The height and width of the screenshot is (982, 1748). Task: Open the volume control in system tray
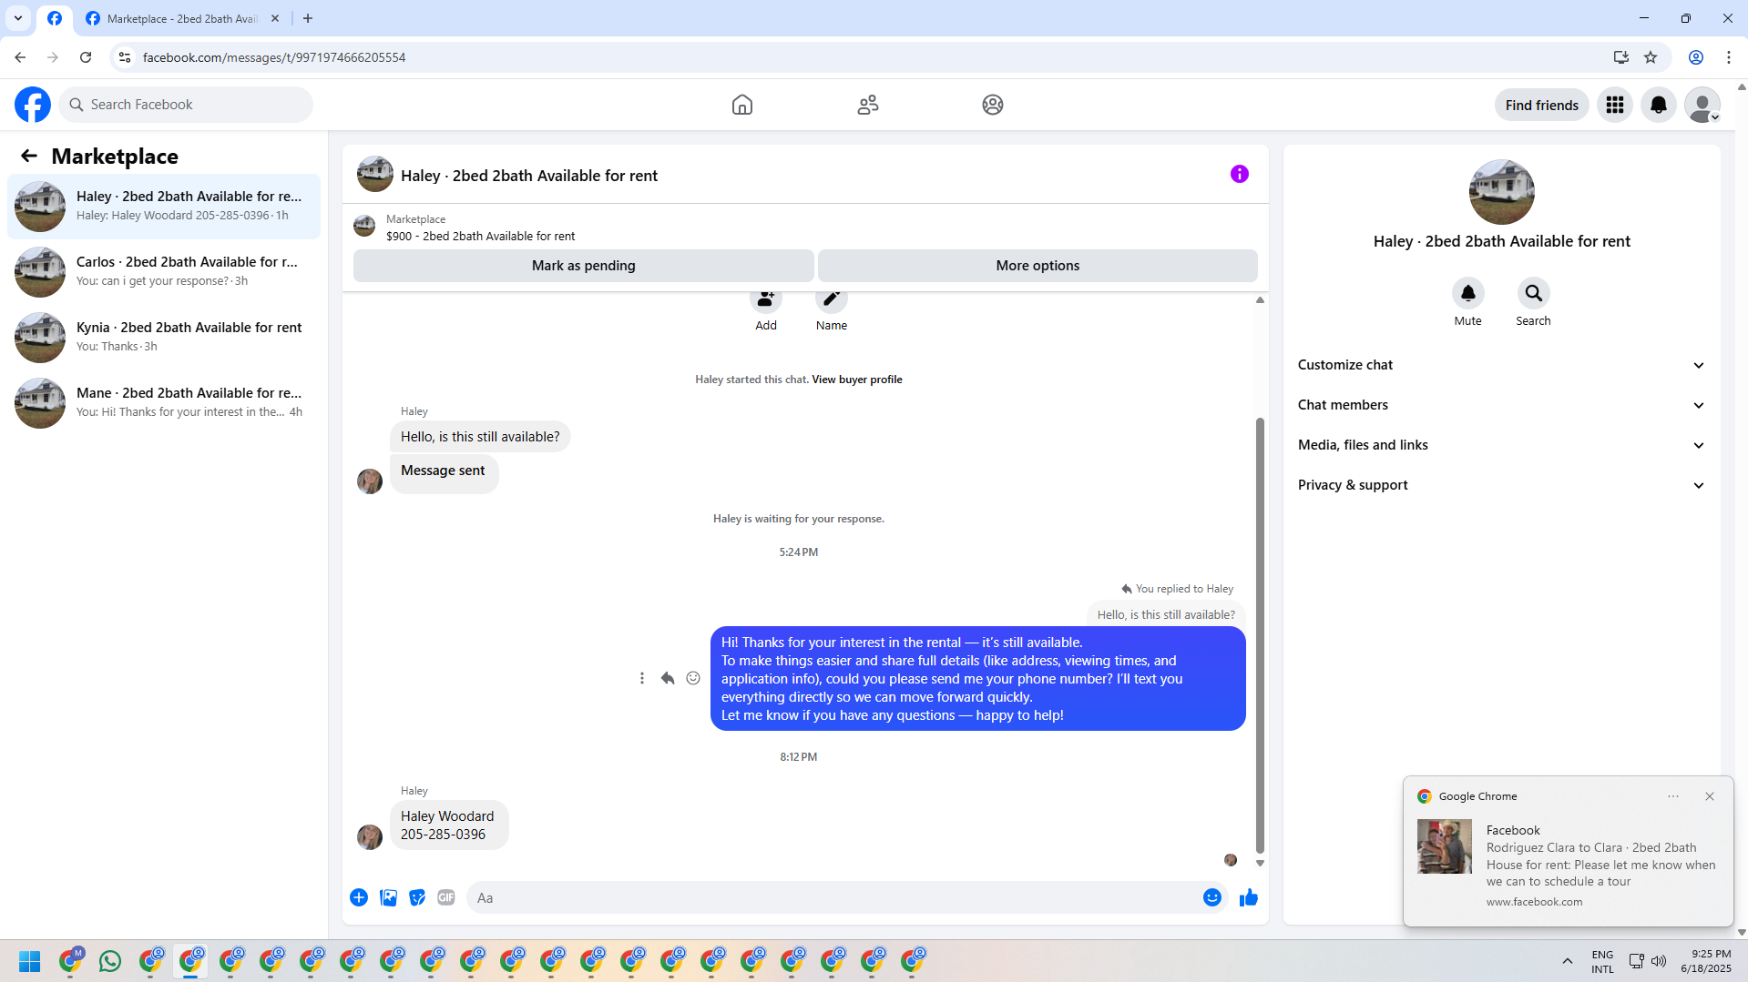(x=1659, y=961)
